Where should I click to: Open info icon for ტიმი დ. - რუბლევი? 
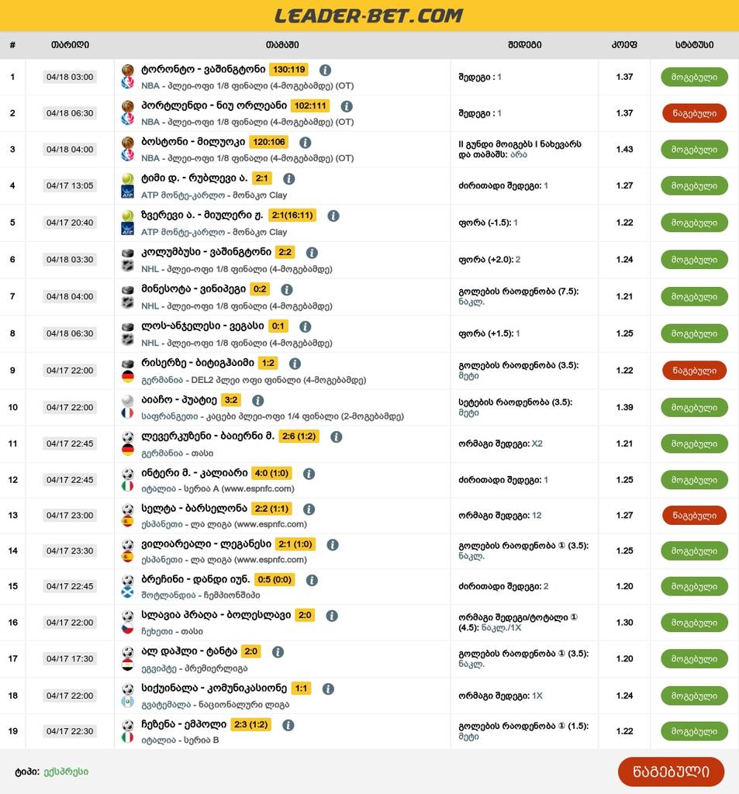288,179
